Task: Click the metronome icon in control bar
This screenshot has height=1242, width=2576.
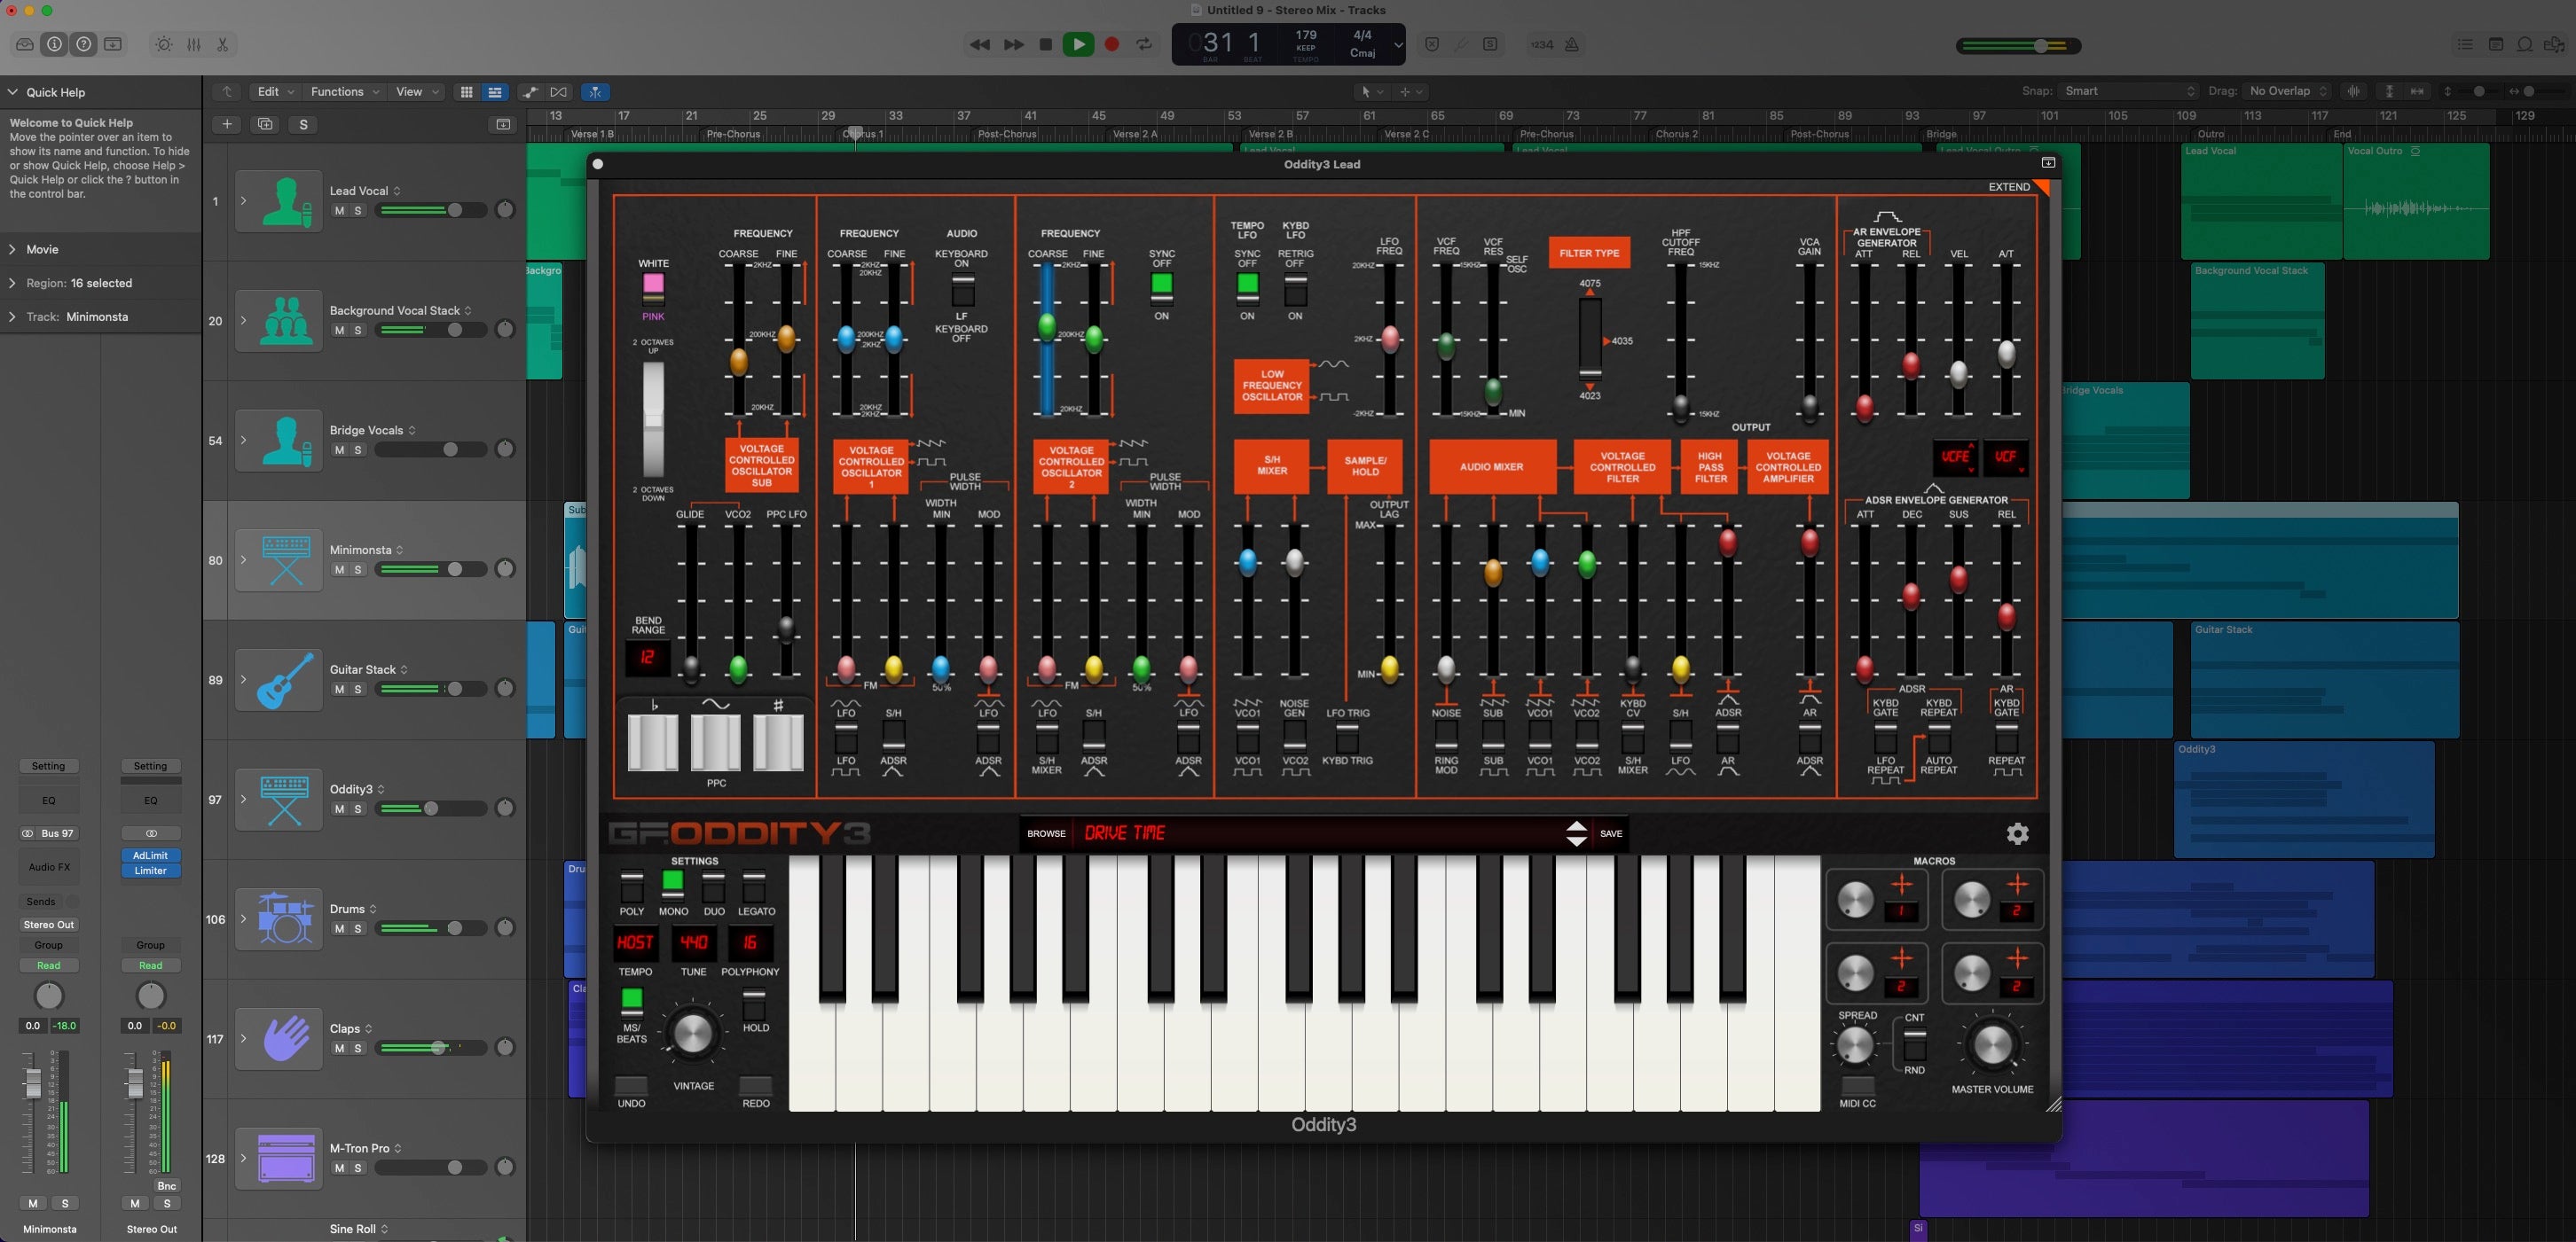Action: [x=1572, y=45]
